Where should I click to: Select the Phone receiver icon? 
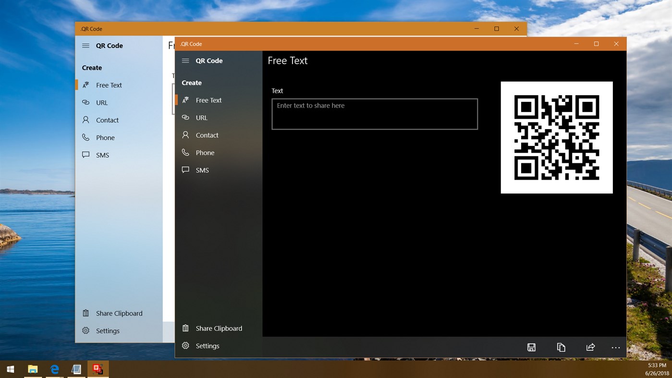coord(185,152)
